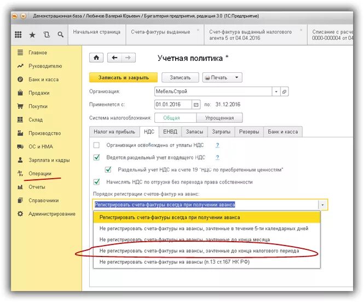Click the Главное hamburger icon
Image resolution: width=364 pixels, height=302 pixels.
[x=20, y=52]
